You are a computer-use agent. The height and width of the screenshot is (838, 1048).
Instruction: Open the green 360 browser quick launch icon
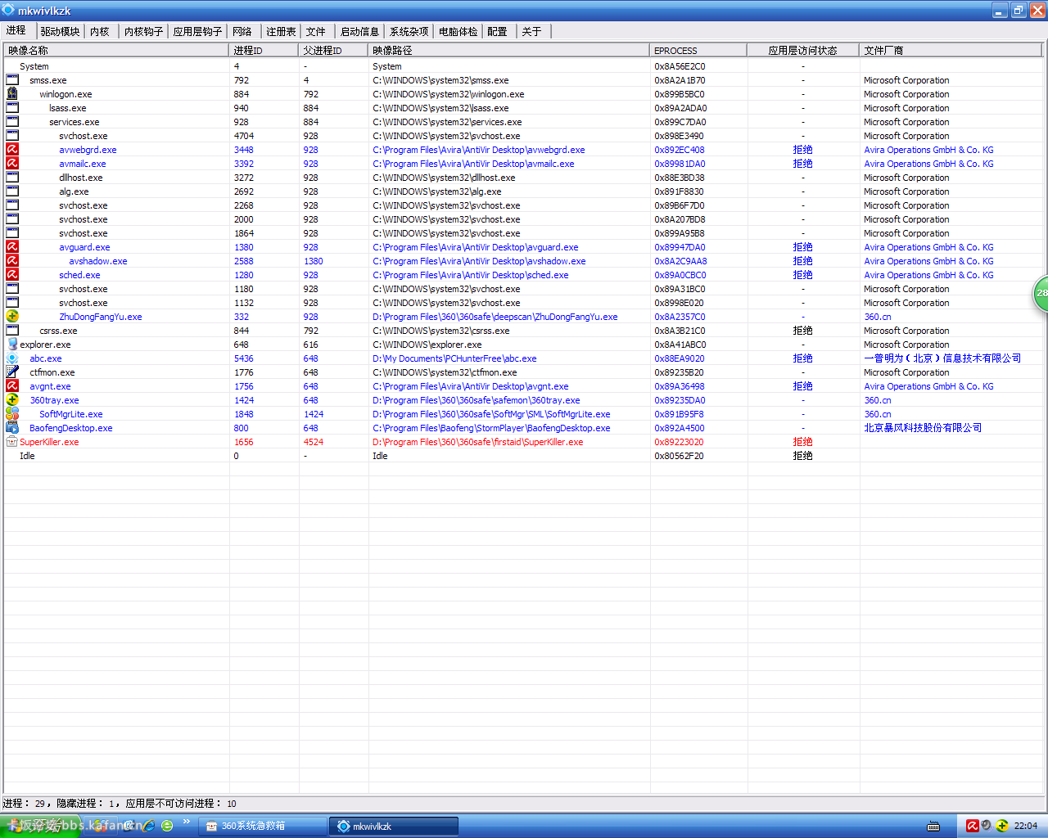tap(167, 826)
